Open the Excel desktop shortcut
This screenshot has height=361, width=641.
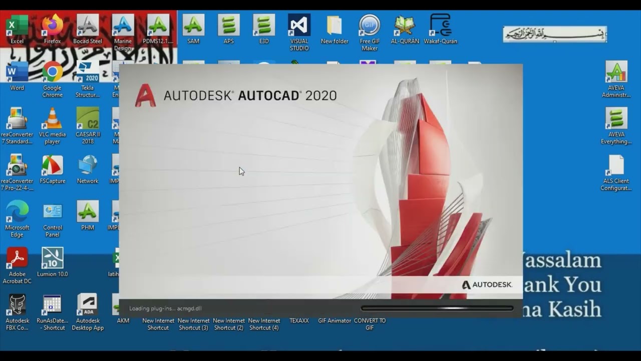coord(17,29)
